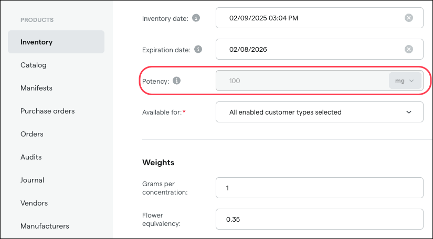Go to Journal in the sidebar
The image size is (433, 239).
tap(32, 180)
